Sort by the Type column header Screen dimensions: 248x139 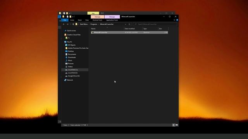tap(150, 29)
